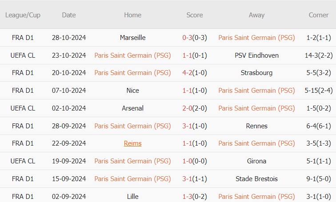Select Stade Brestois team name
This screenshot has height=202, width=336.
pos(256,178)
